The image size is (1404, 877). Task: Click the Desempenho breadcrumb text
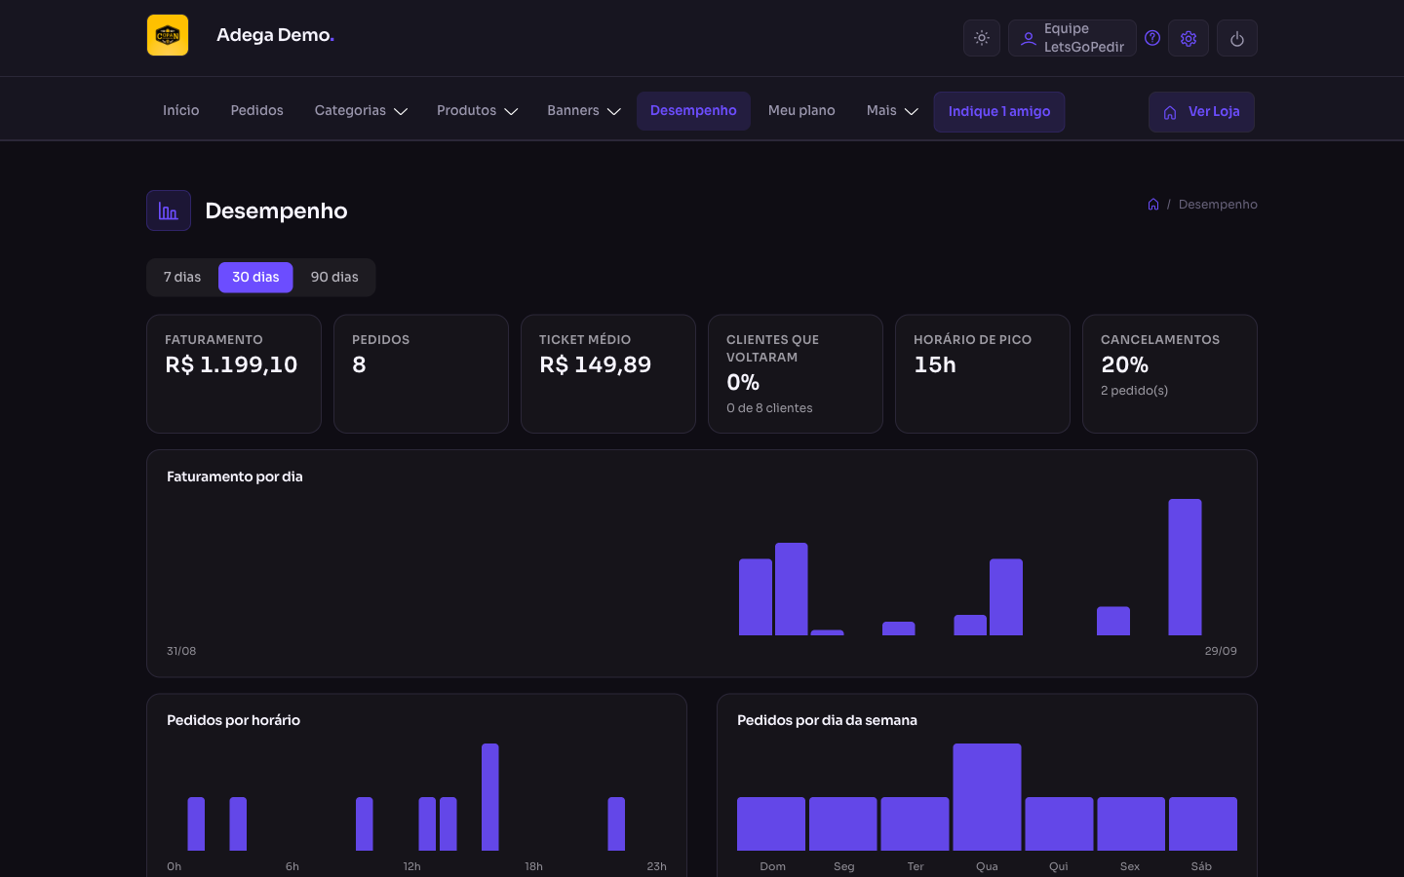(x=1218, y=205)
